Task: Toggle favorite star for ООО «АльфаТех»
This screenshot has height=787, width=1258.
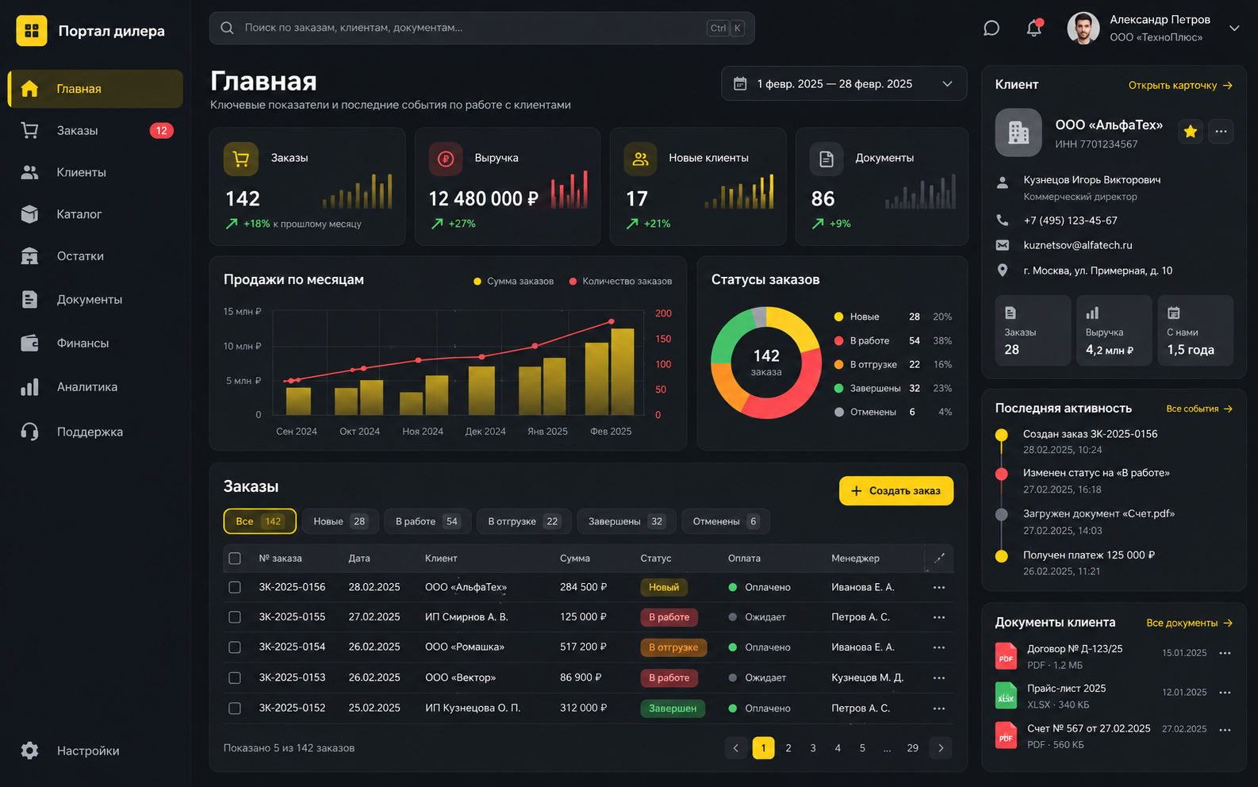Action: pyautogui.click(x=1190, y=132)
